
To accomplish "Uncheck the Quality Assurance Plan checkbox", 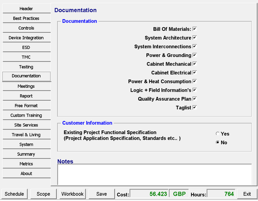I will coord(194,99).
